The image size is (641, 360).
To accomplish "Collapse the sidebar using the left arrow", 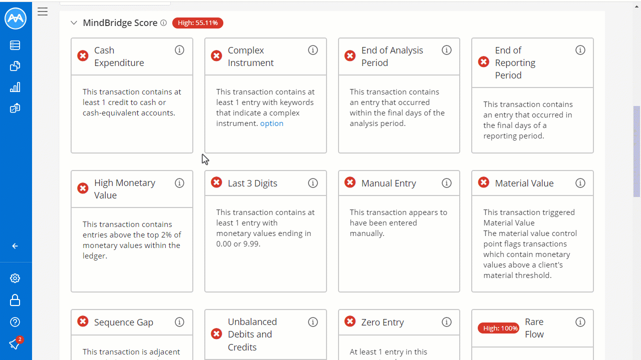I will coord(15,245).
